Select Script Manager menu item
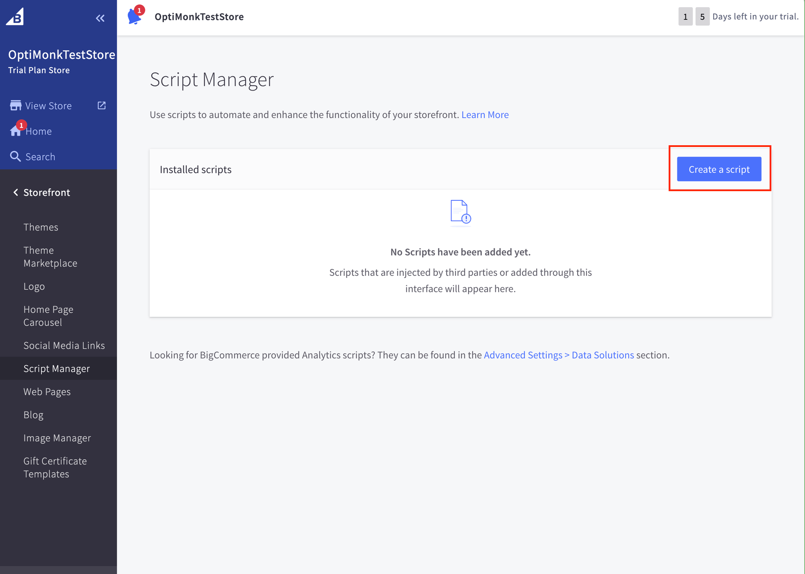The image size is (805, 574). point(58,368)
